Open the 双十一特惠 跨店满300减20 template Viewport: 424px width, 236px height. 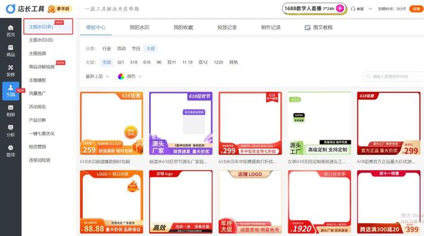coord(389,202)
